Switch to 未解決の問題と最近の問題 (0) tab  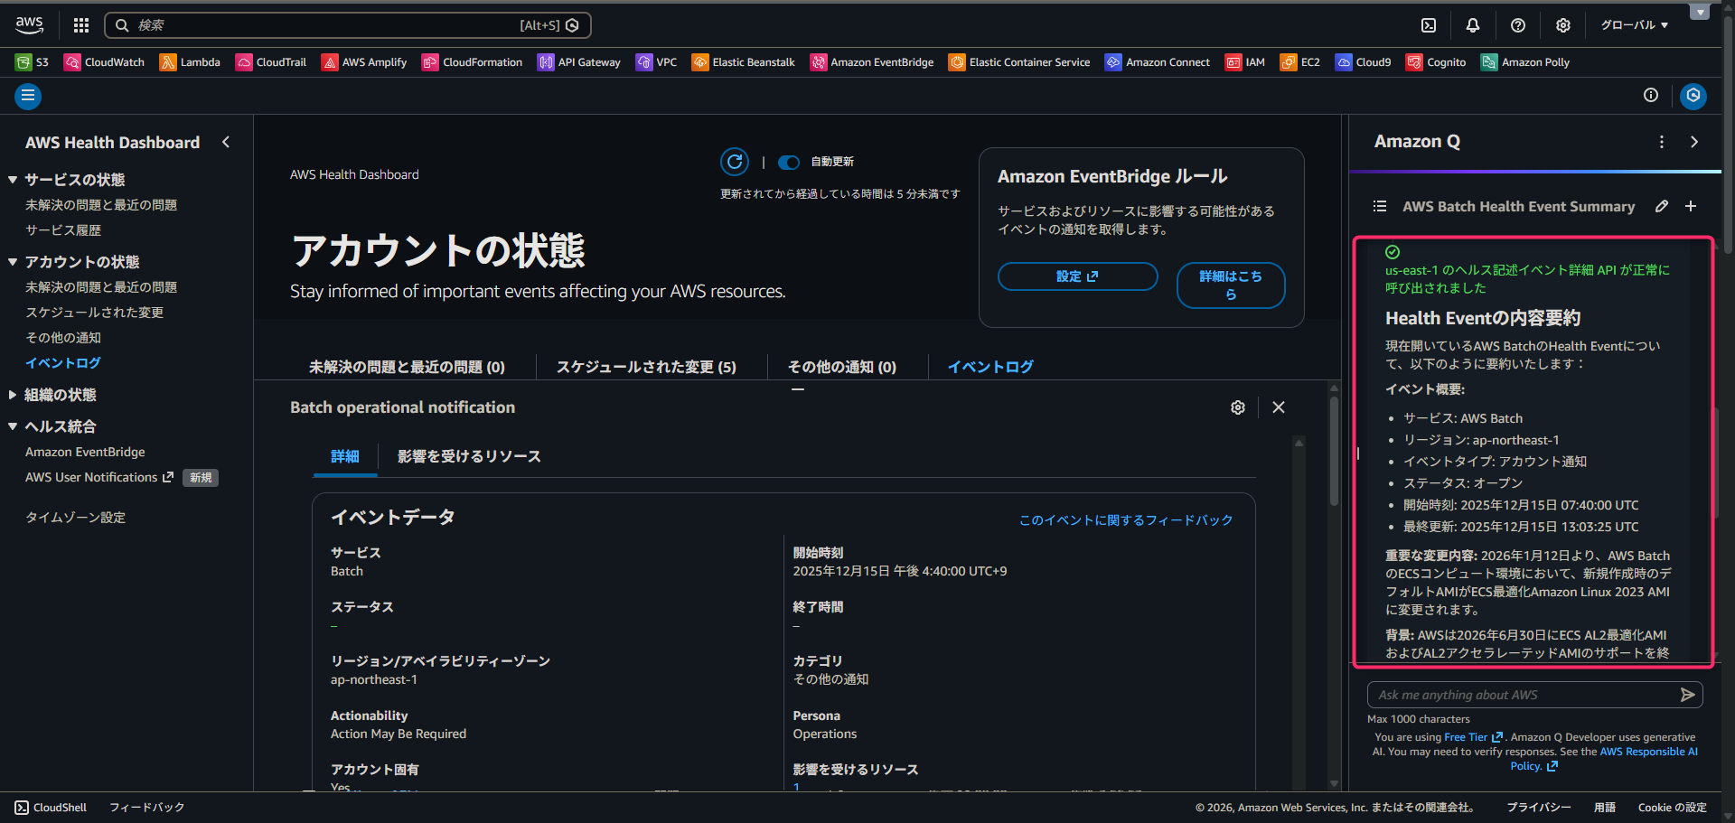coord(407,367)
